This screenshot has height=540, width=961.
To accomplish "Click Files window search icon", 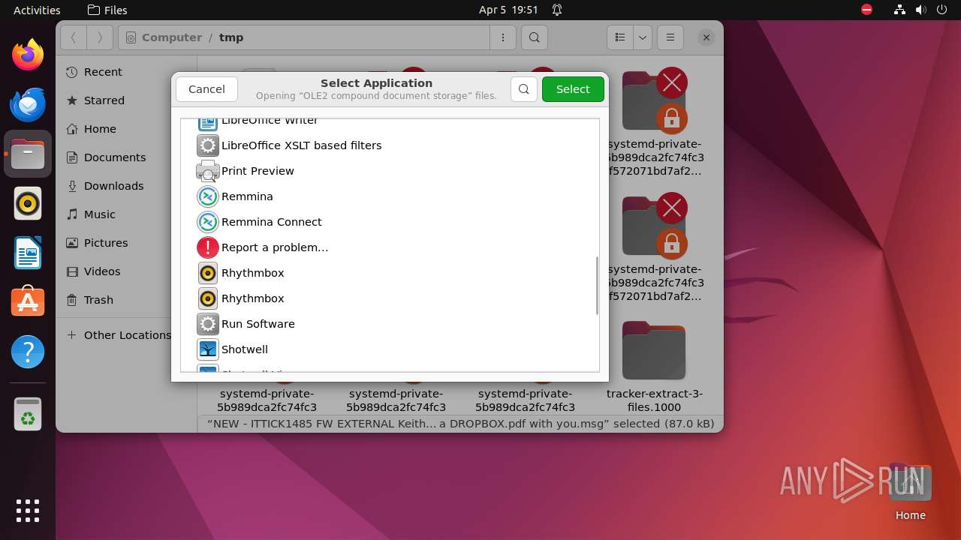I will [534, 37].
